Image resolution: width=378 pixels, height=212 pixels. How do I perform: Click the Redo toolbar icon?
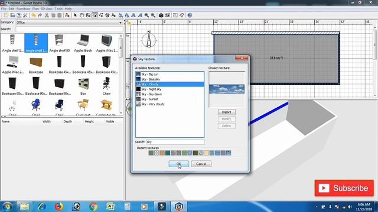pos(40,15)
